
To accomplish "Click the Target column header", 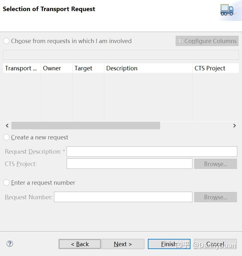I will pyautogui.click(x=88, y=68).
